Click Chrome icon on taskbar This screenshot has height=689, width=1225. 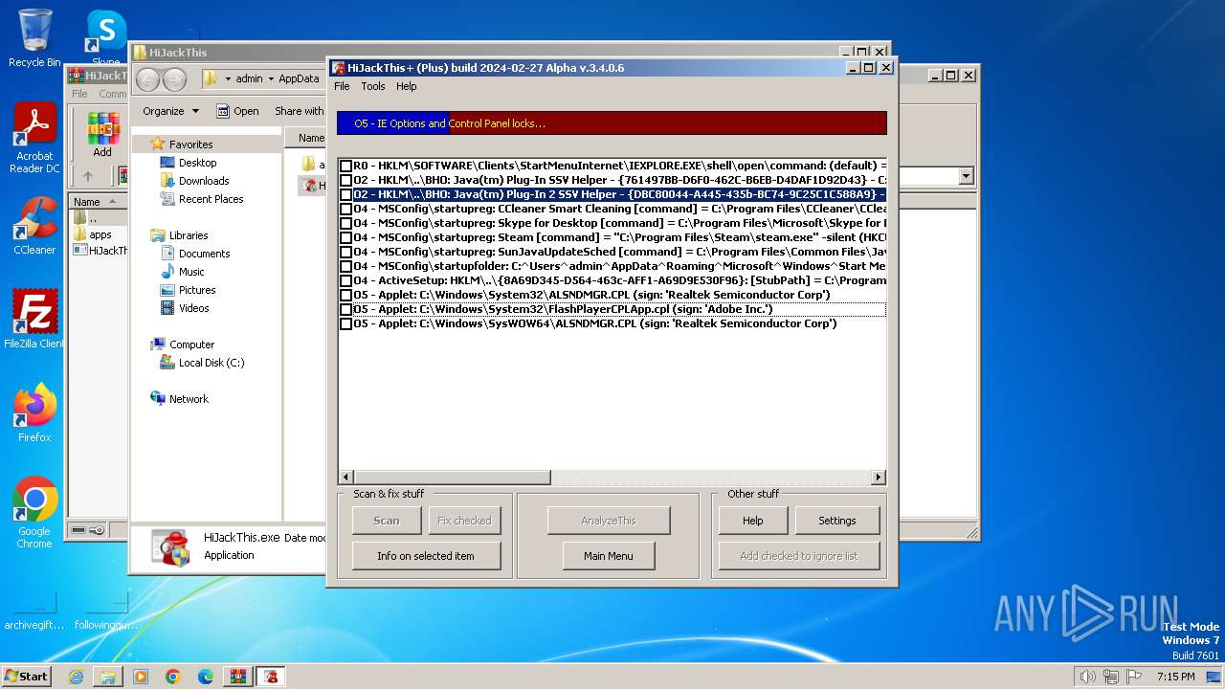click(173, 677)
